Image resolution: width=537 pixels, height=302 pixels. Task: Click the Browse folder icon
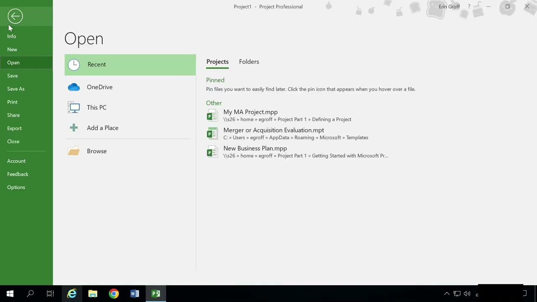coord(74,151)
